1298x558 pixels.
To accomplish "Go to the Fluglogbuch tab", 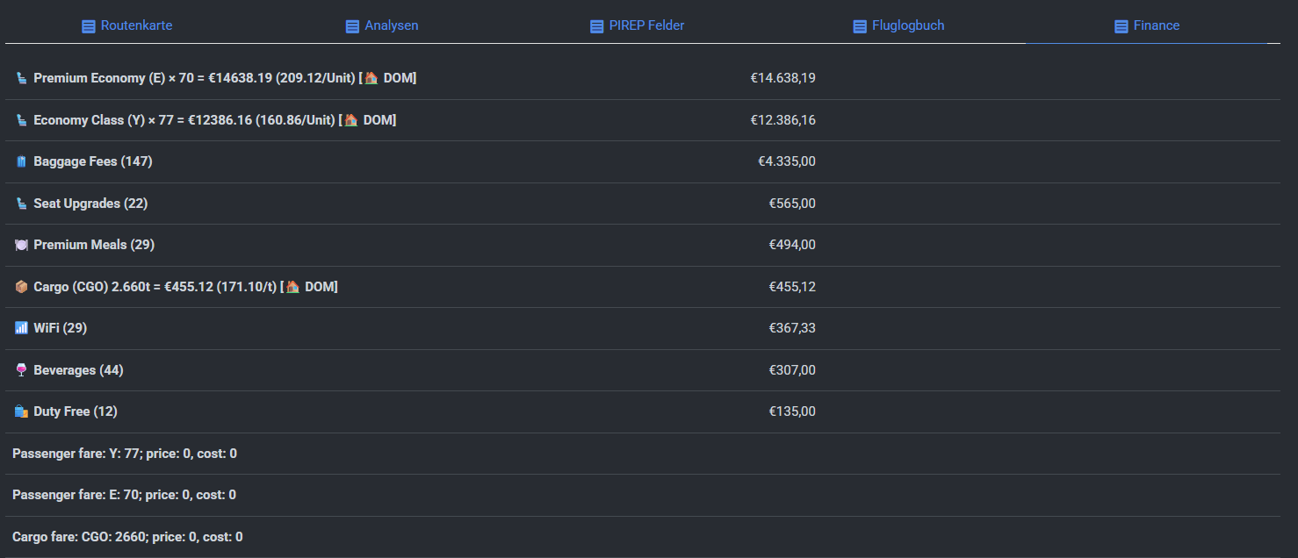I will pyautogui.click(x=898, y=25).
